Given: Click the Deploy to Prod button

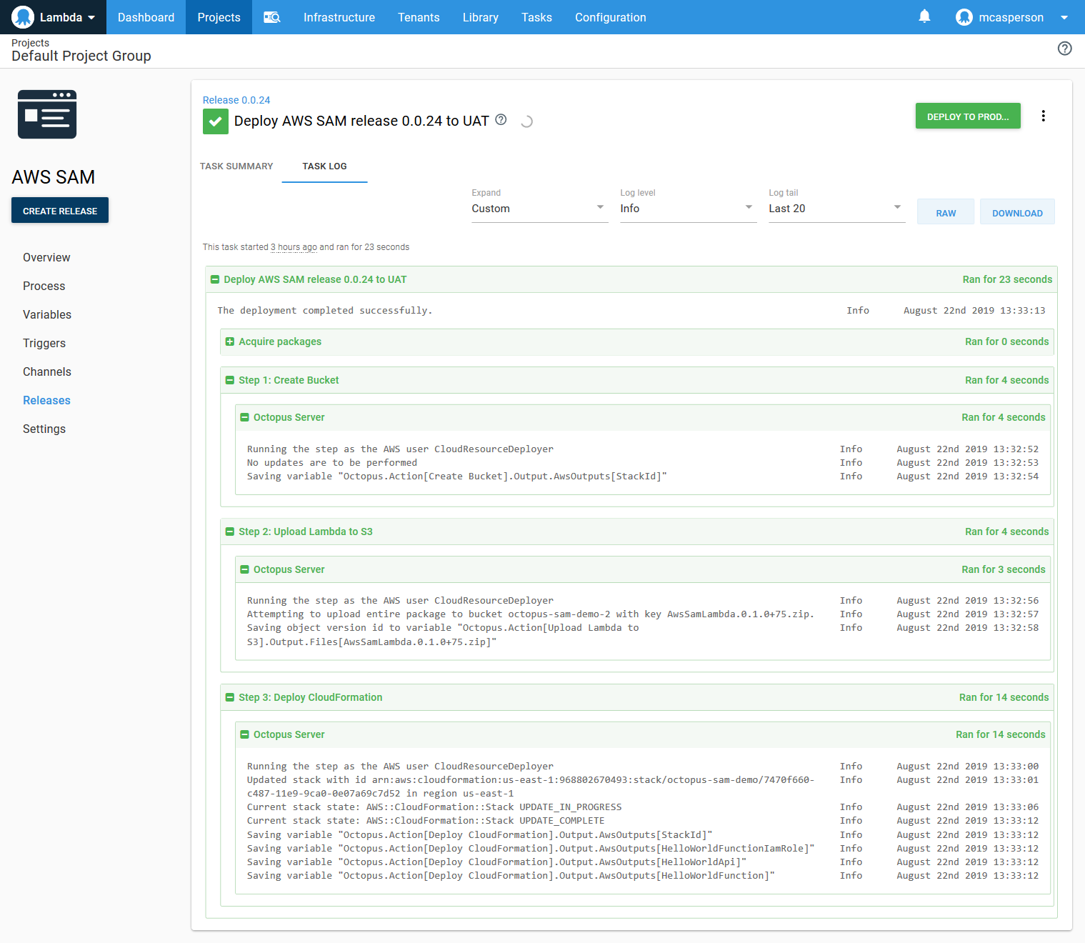Looking at the screenshot, I should click(967, 116).
